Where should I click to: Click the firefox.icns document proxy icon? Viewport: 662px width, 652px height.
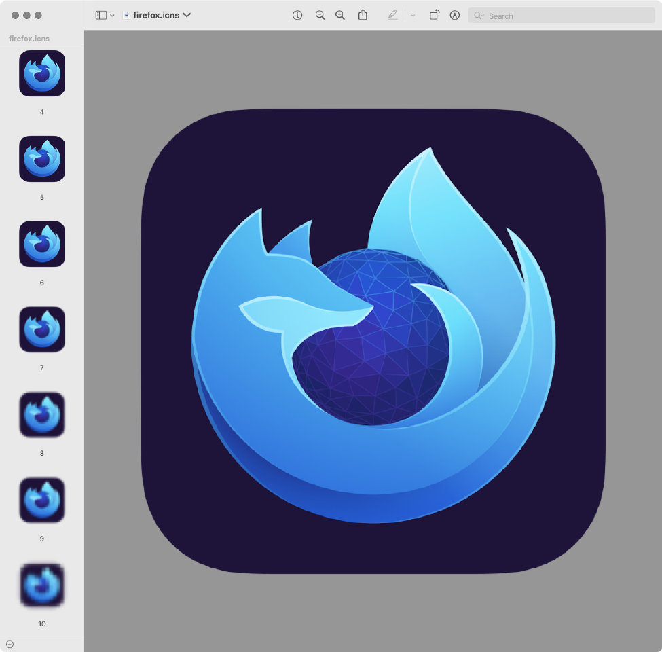[126, 15]
